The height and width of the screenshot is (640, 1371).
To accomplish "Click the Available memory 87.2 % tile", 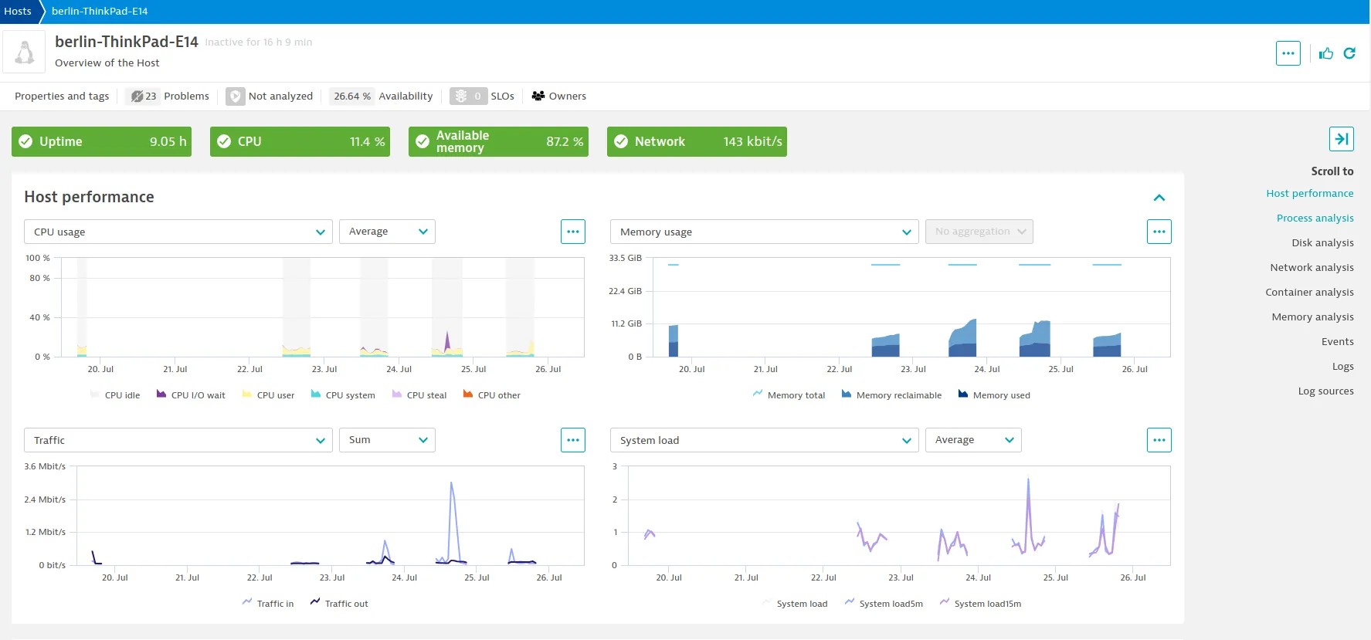I will pyautogui.click(x=498, y=141).
